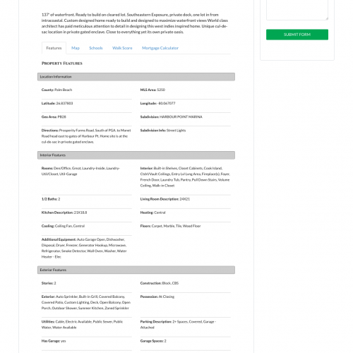Open the Mortgage Calculator tab
Image resolution: width=353 pixels, height=353 pixels.
click(160, 48)
